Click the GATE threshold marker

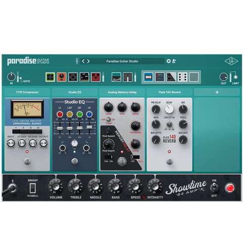pos(20,78)
